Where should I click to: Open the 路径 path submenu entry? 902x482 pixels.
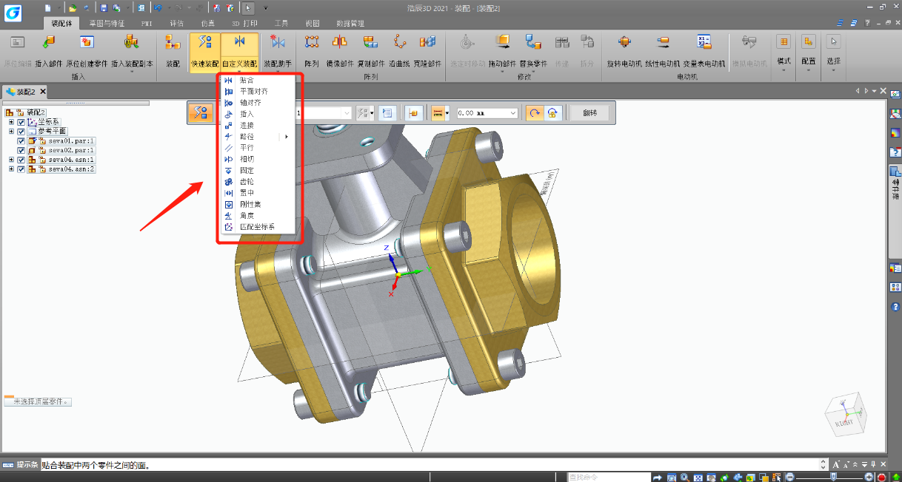(258, 137)
